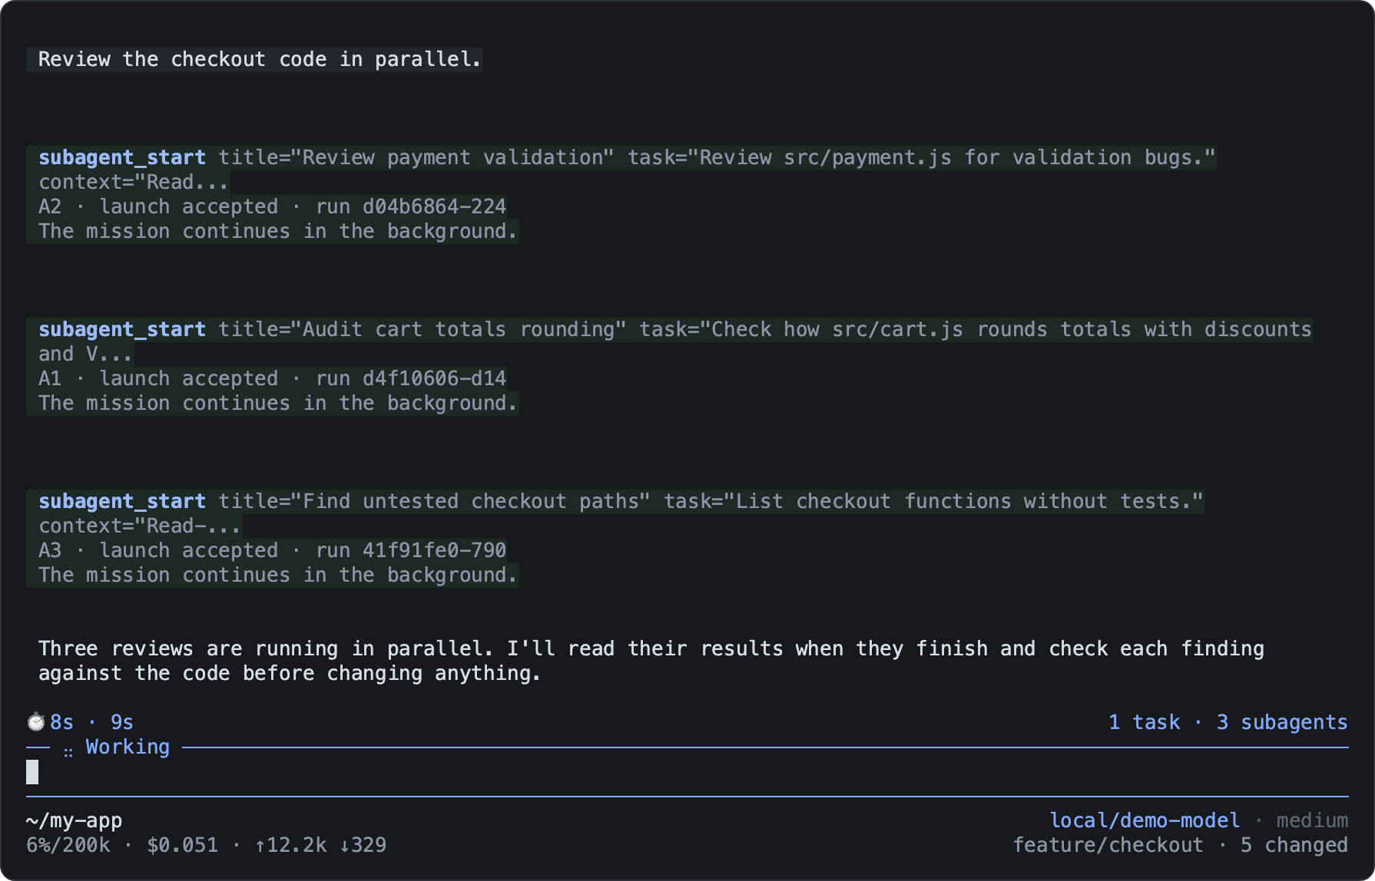Click the "9s" time value

pyautogui.click(x=122, y=722)
